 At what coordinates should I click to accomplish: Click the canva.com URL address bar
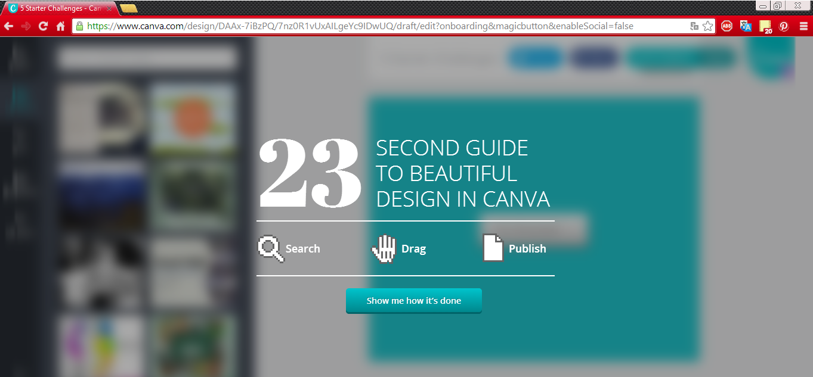(358, 26)
